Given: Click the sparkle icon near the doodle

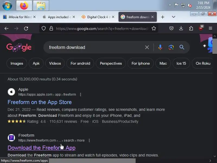Looking at the screenshot, I should pos(205,46).
